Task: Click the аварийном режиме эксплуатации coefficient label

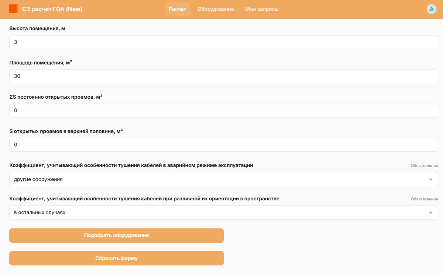Action: coord(131,165)
